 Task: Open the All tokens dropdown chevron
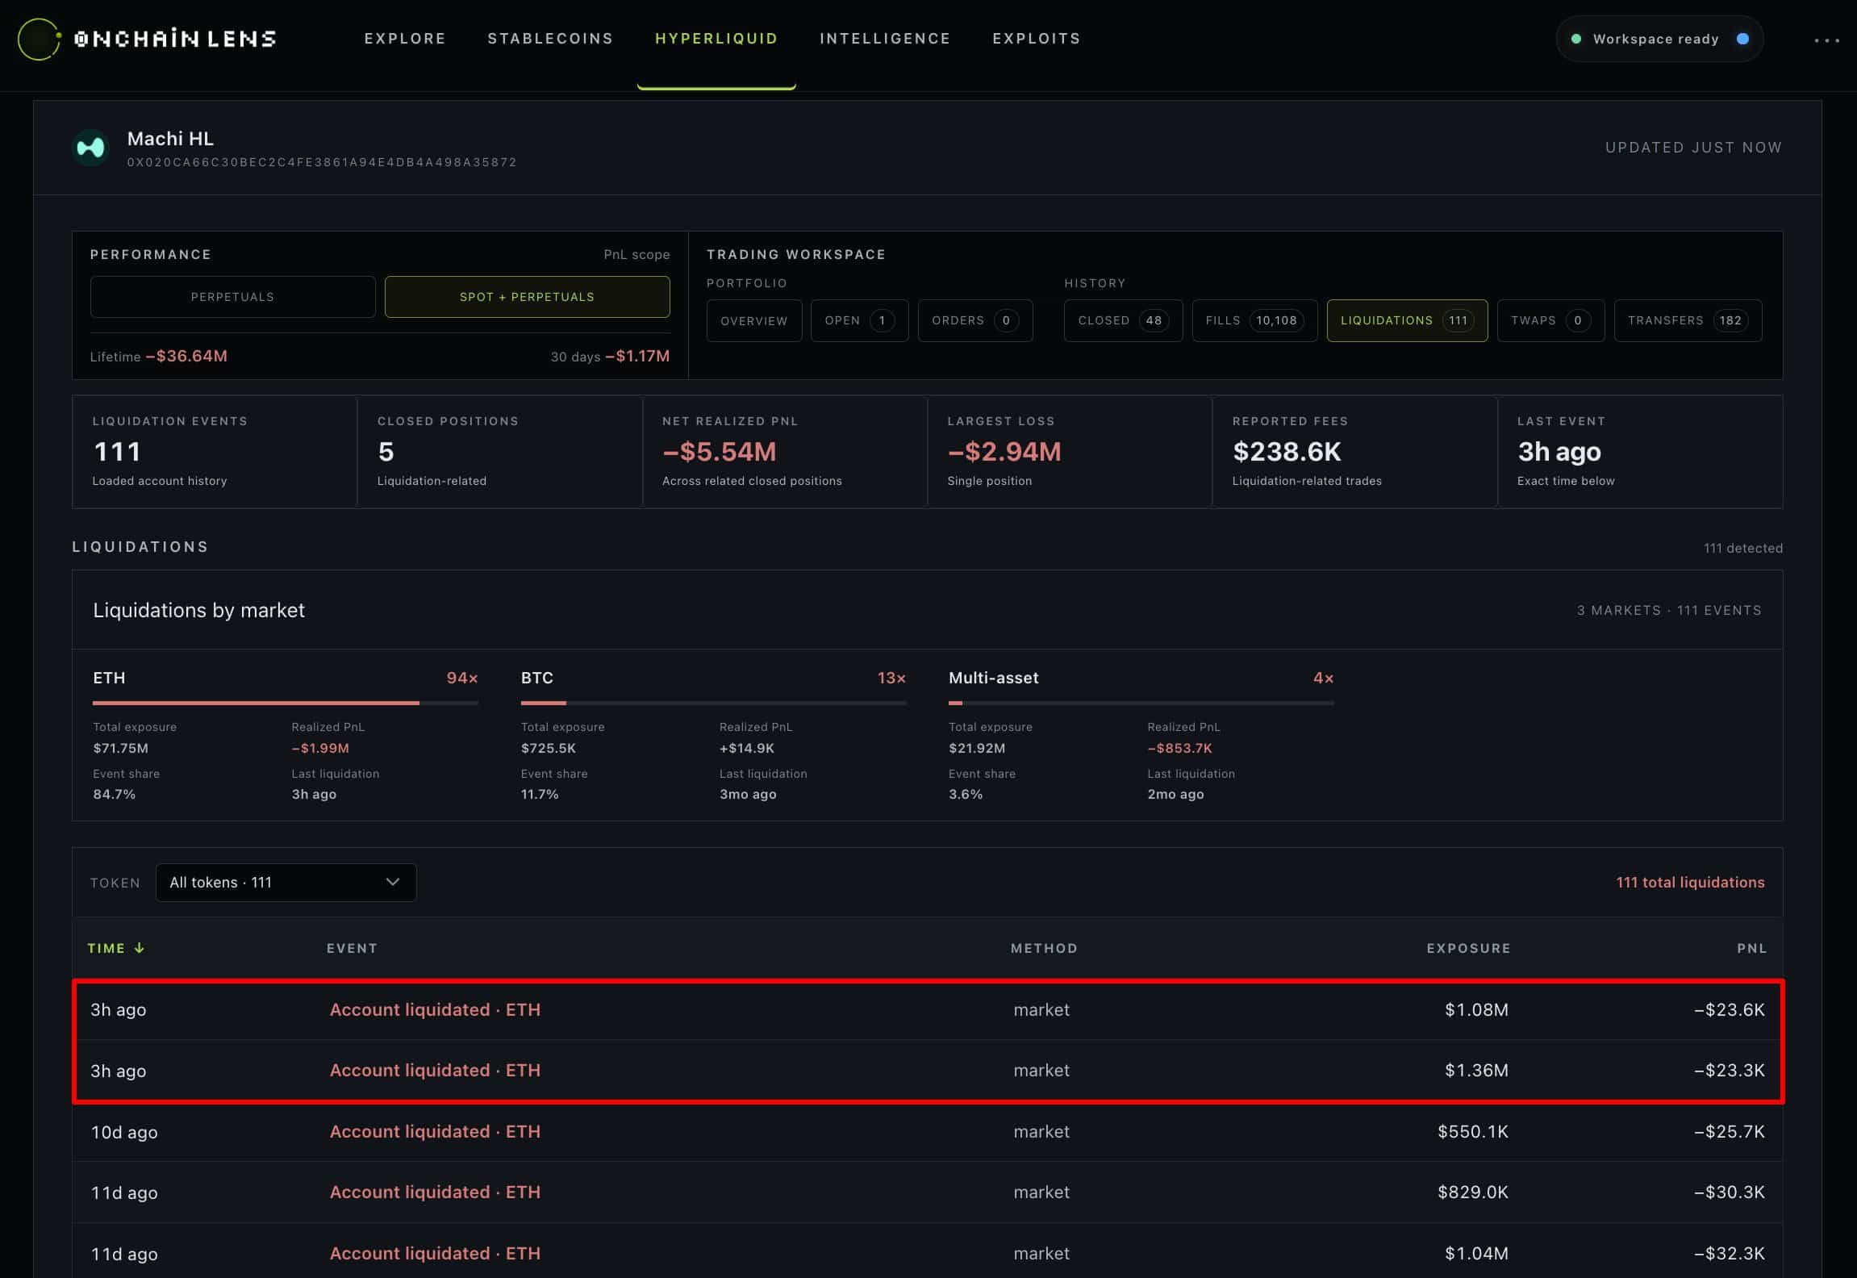(x=393, y=882)
